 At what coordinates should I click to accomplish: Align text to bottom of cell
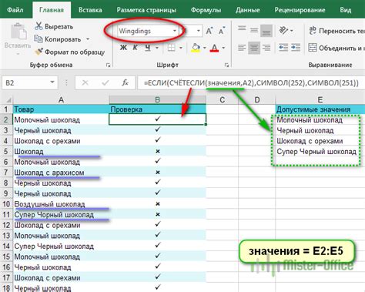[266, 31]
